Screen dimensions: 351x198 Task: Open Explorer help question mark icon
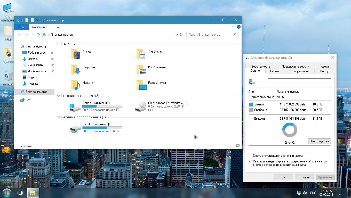[x=239, y=27]
